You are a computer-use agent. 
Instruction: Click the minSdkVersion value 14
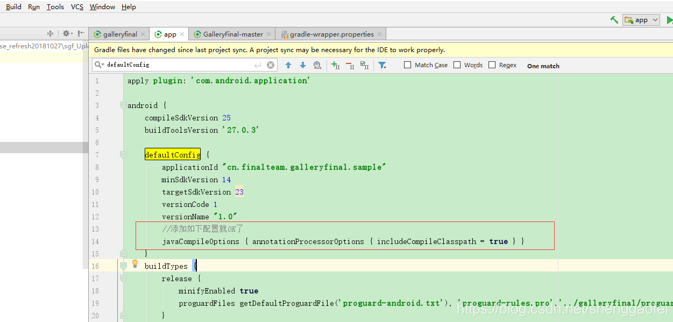coord(226,180)
